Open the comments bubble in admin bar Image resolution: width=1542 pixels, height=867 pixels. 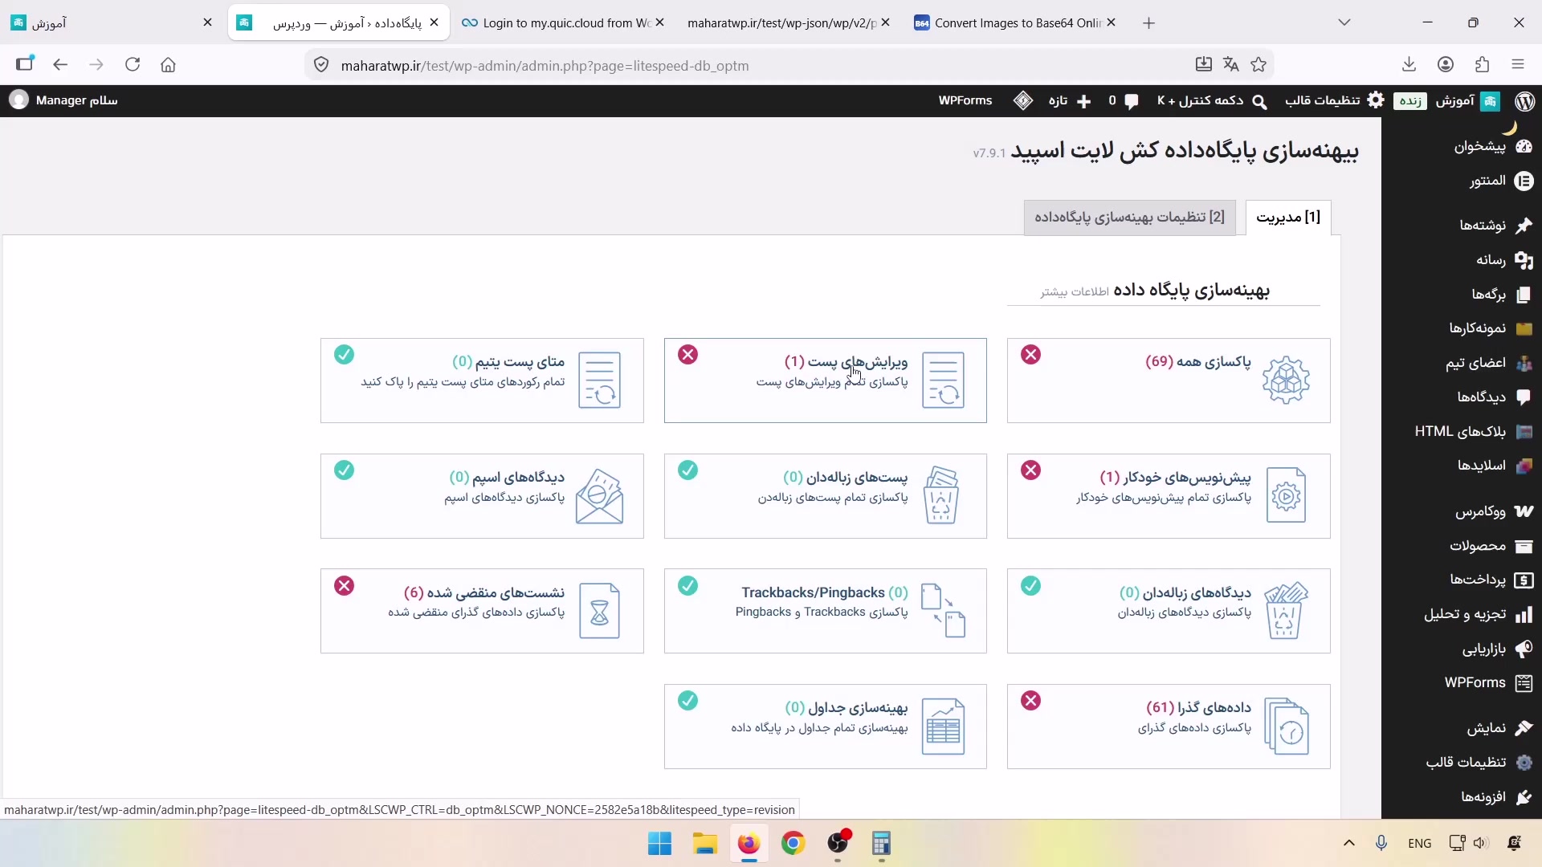1123,100
